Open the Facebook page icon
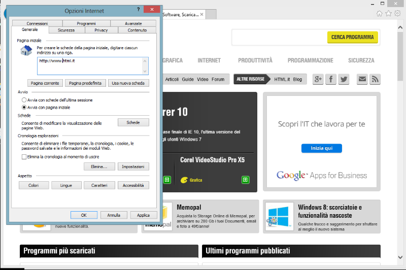Screen dimensions: 406x270 coord(331,79)
